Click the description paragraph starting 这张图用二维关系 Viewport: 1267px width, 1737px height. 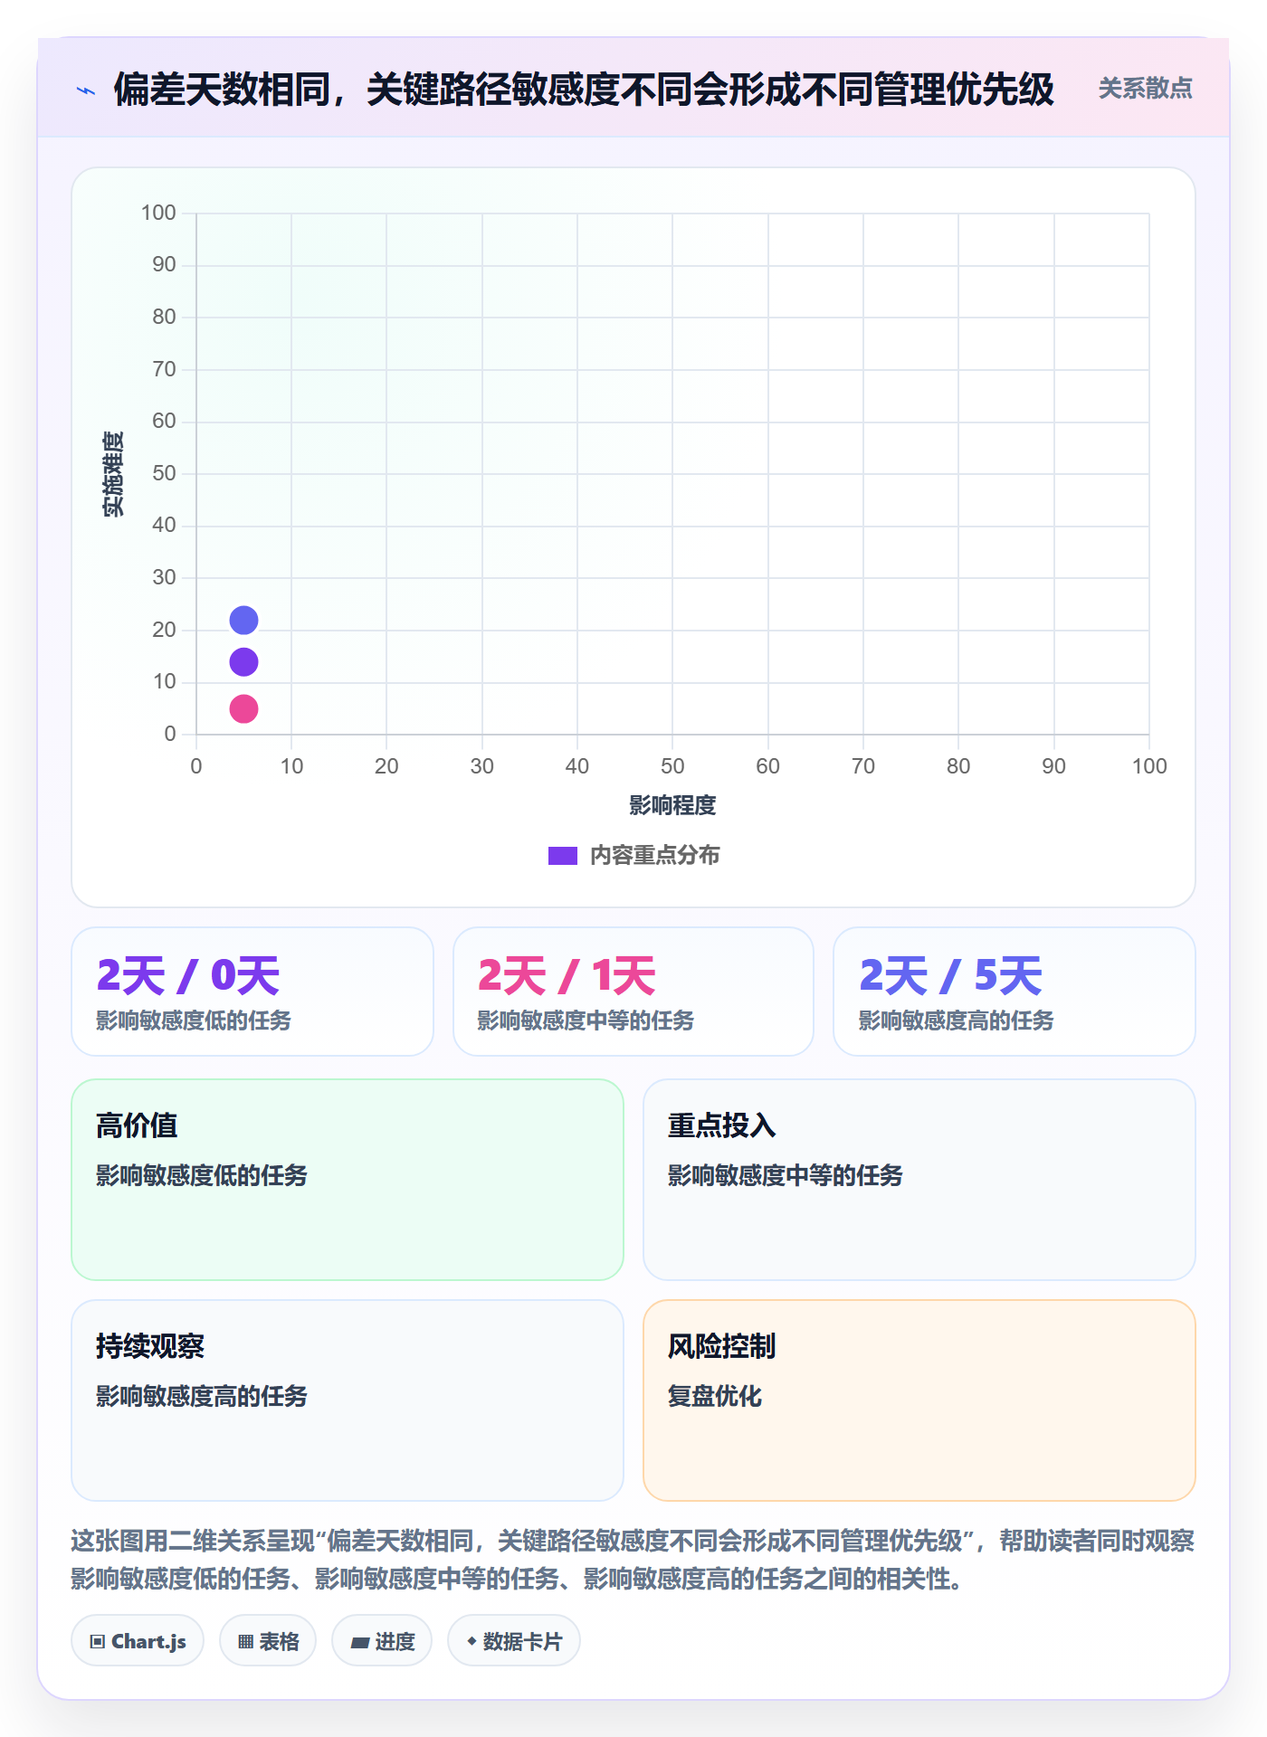coord(633,1560)
